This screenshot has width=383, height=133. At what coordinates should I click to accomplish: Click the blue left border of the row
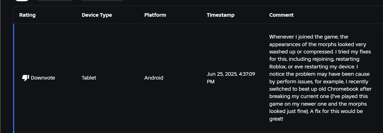14,78
